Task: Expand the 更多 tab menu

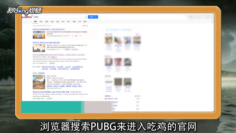Action: click(x=85, y=22)
